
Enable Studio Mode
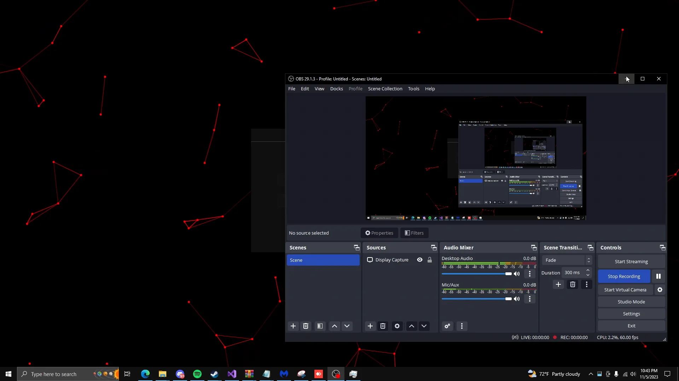(631, 302)
